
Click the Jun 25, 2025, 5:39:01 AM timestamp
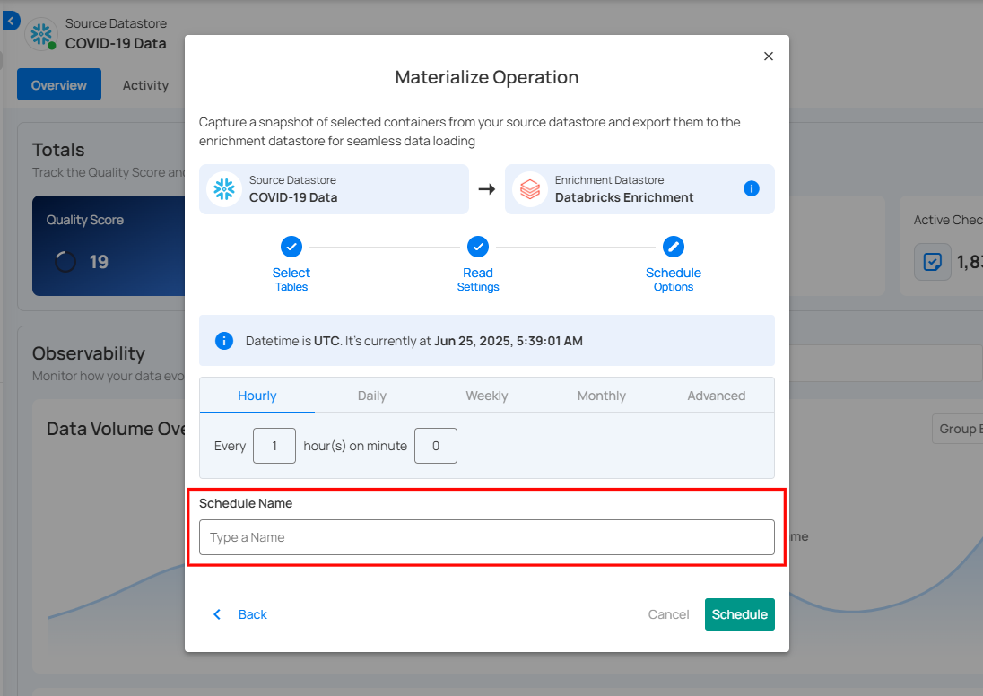pyautogui.click(x=509, y=341)
